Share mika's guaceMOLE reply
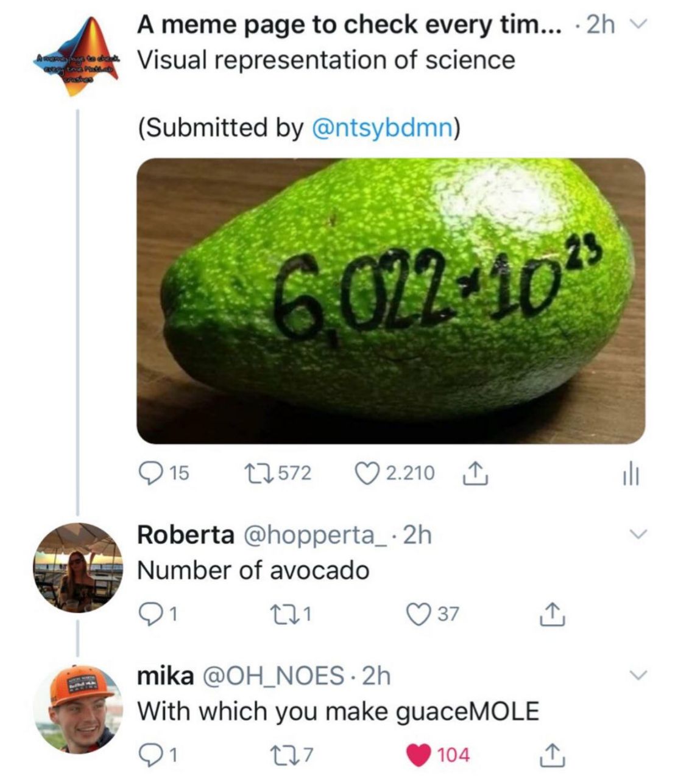The image size is (678, 779). point(552,755)
